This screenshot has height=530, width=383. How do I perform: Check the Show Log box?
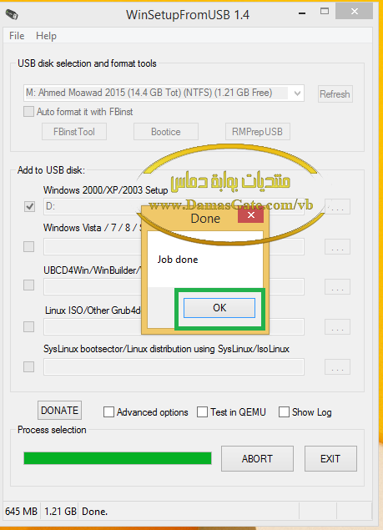284,412
